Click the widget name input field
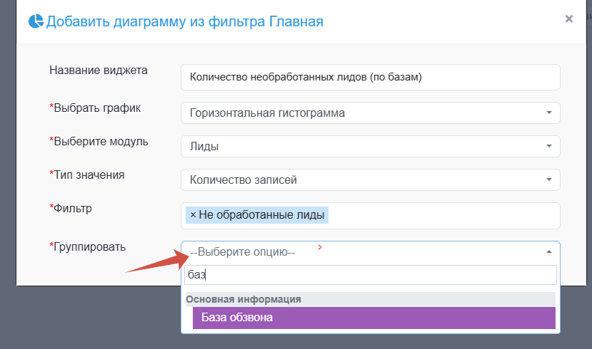Image resolution: width=592 pixels, height=349 pixels. coord(370,78)
